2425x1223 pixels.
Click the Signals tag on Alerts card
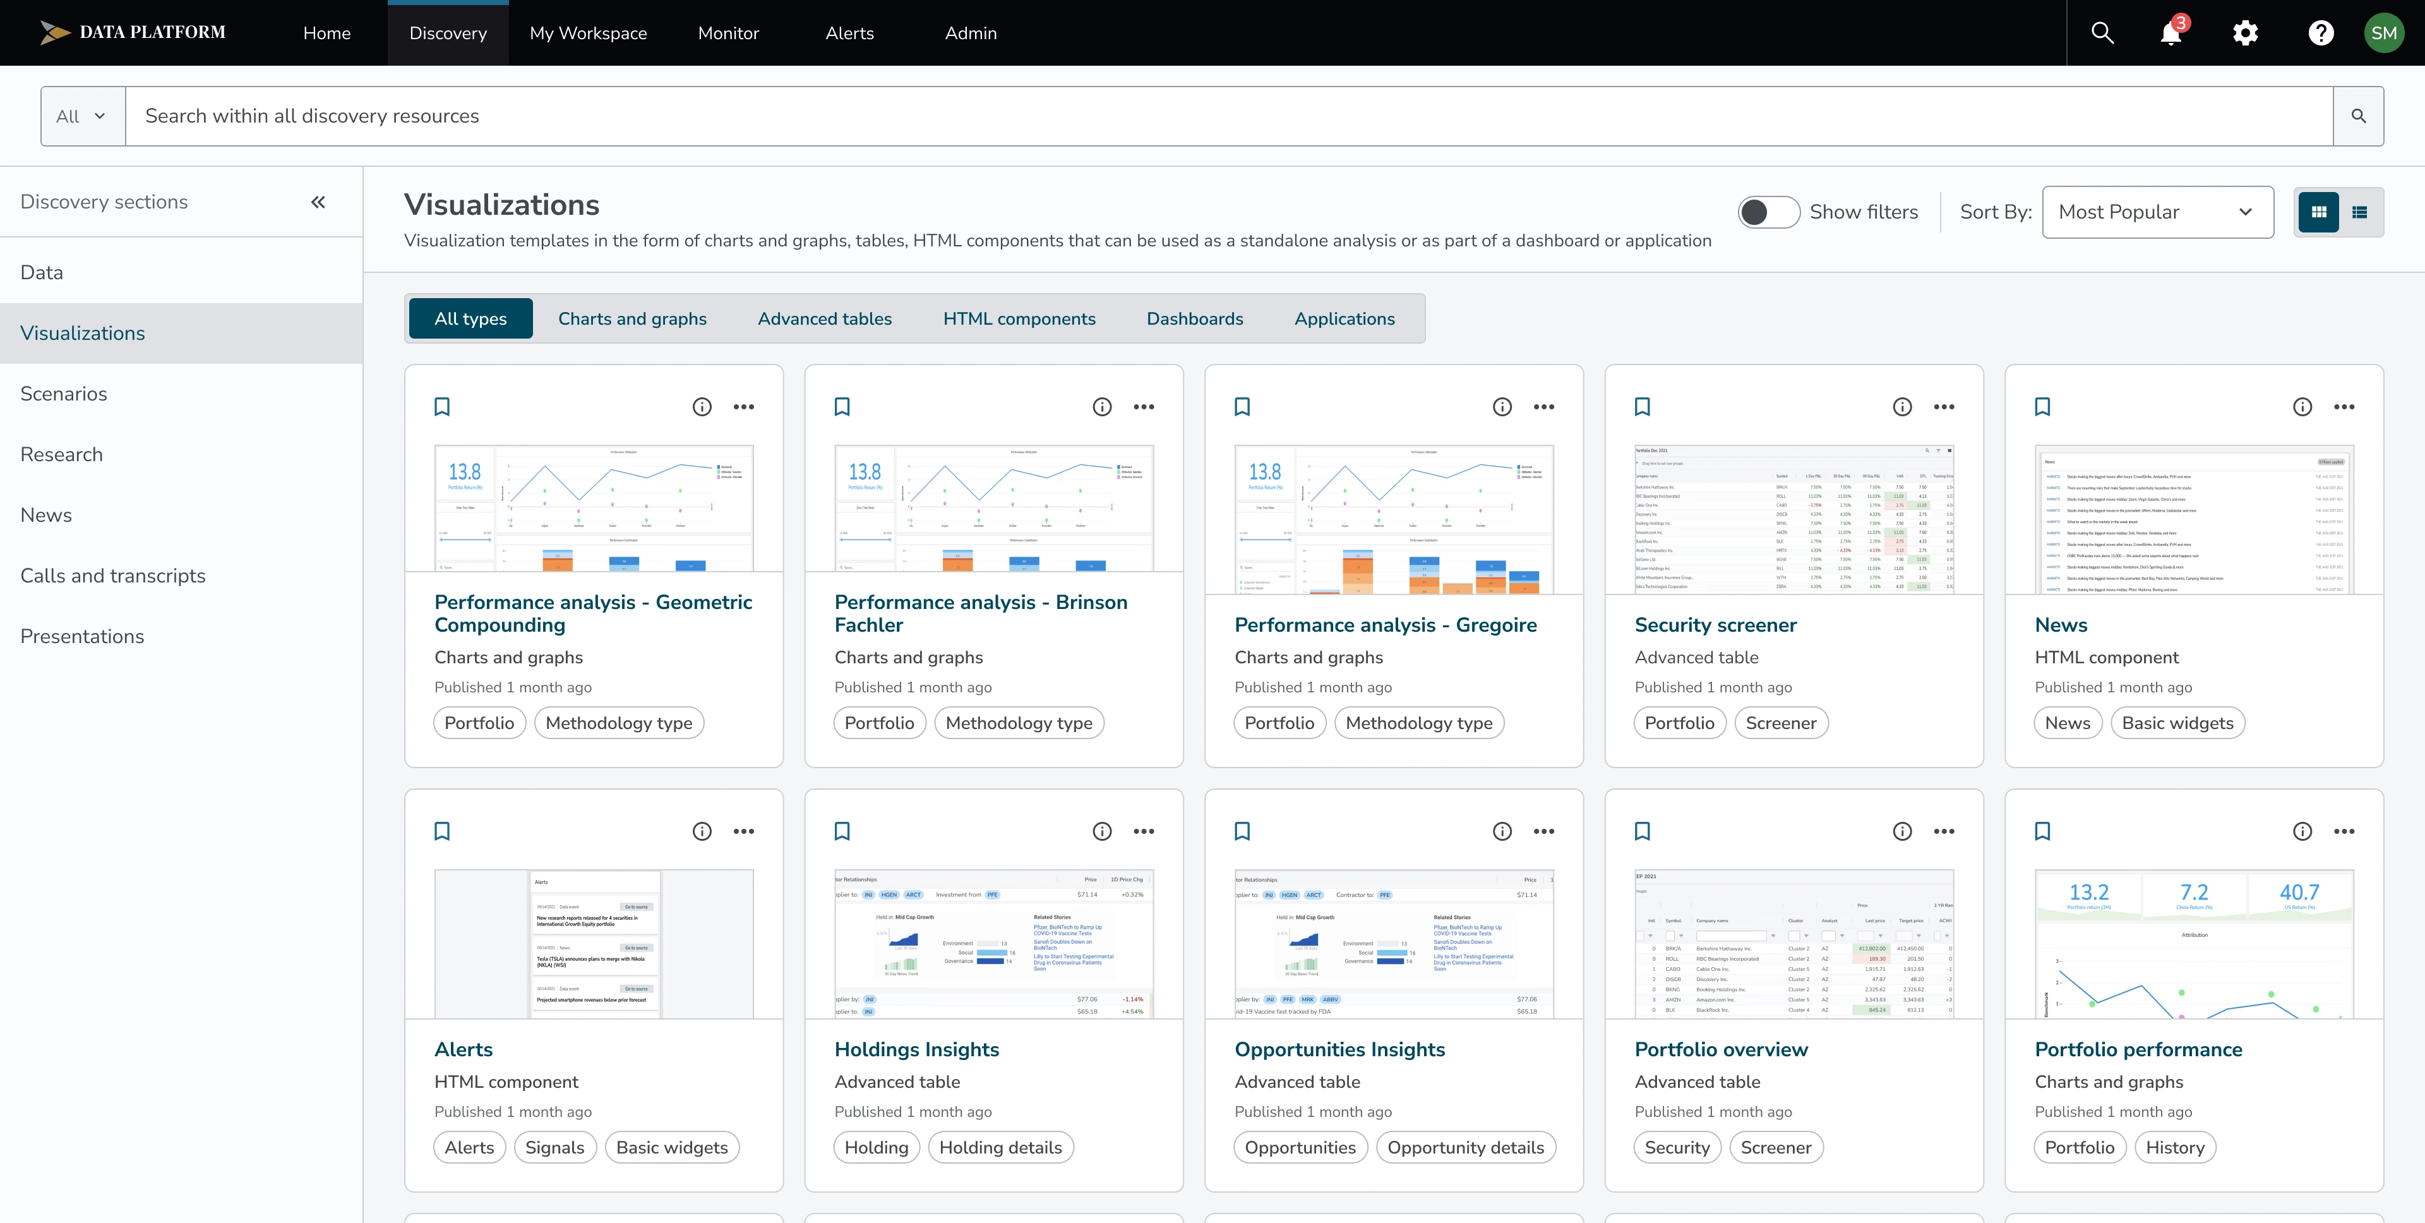554,1148
